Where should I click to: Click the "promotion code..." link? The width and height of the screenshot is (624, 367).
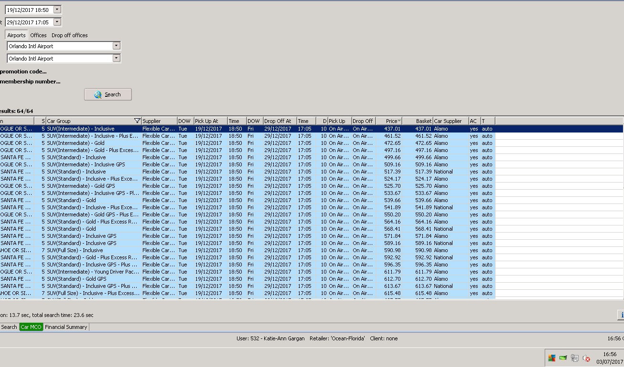23,71
